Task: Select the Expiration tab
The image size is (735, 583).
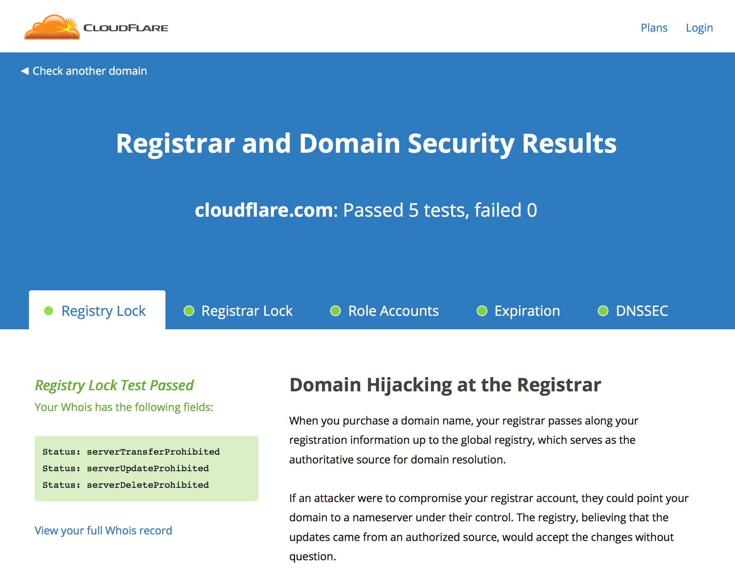Action: pos(527,311)
